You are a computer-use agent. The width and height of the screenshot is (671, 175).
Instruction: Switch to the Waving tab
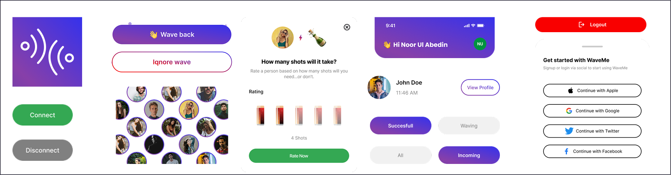point(469,126)
